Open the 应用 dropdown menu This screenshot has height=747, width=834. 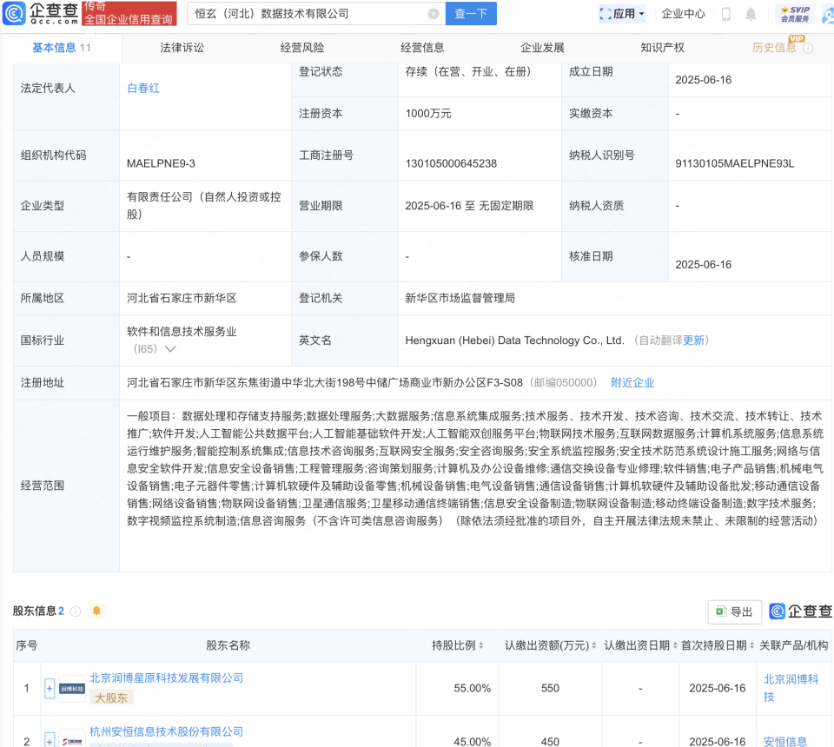(622, 14)
